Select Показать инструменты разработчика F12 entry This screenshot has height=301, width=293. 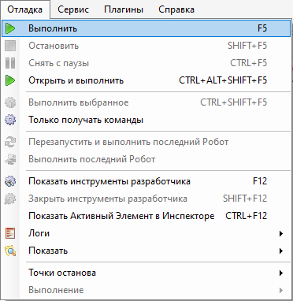146,181
